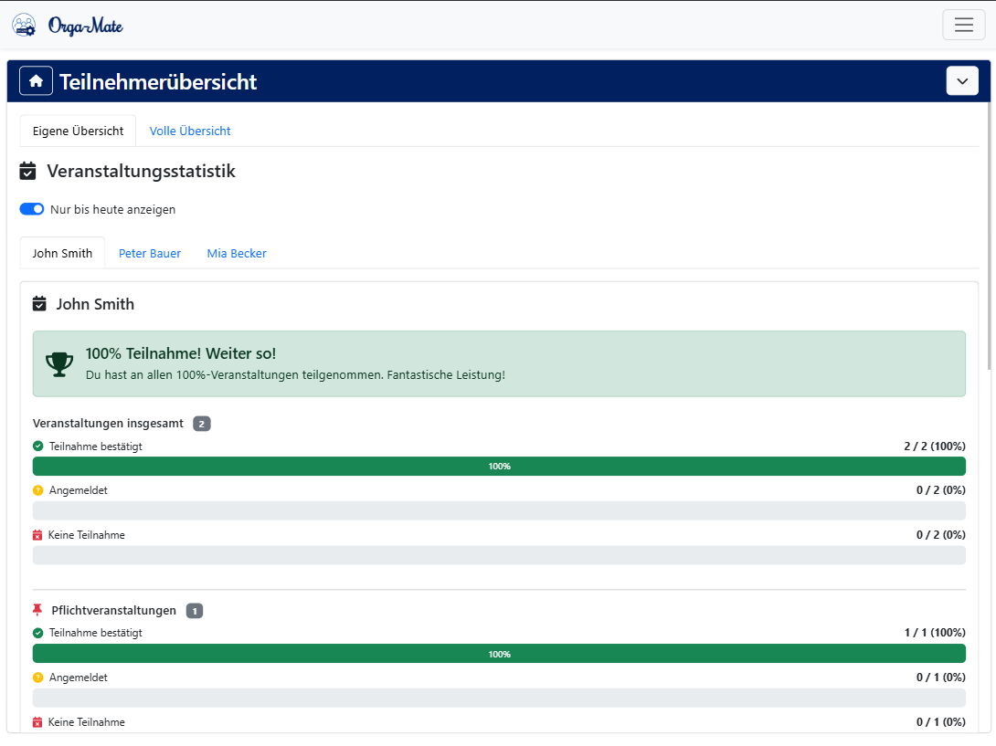Click the green 100% bar under Pflichtveranstaltungen
The image size is (996, 746).
499,654
